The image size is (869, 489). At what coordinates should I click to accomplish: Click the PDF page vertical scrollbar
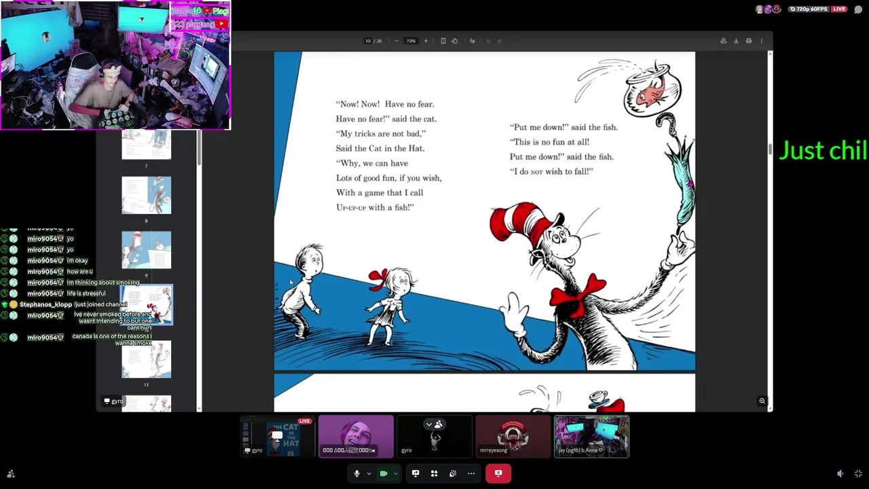770,149
